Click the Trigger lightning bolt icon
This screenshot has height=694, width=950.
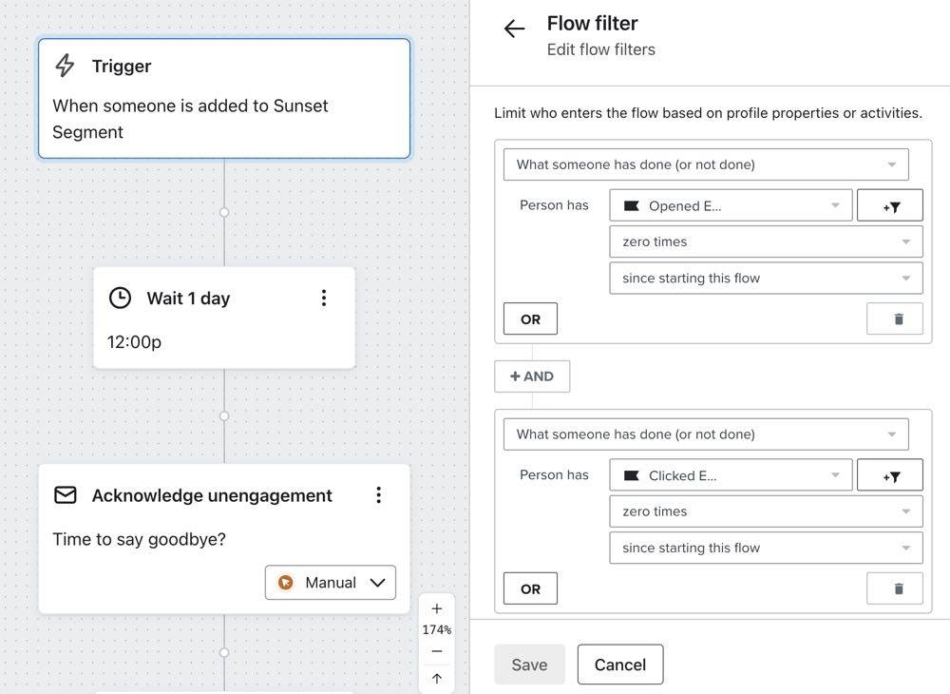64,66
